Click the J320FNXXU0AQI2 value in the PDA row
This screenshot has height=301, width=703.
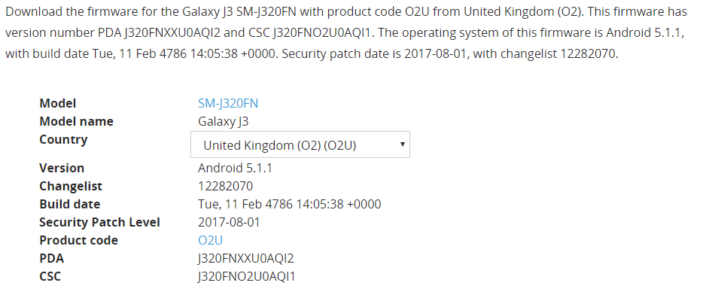245,258
